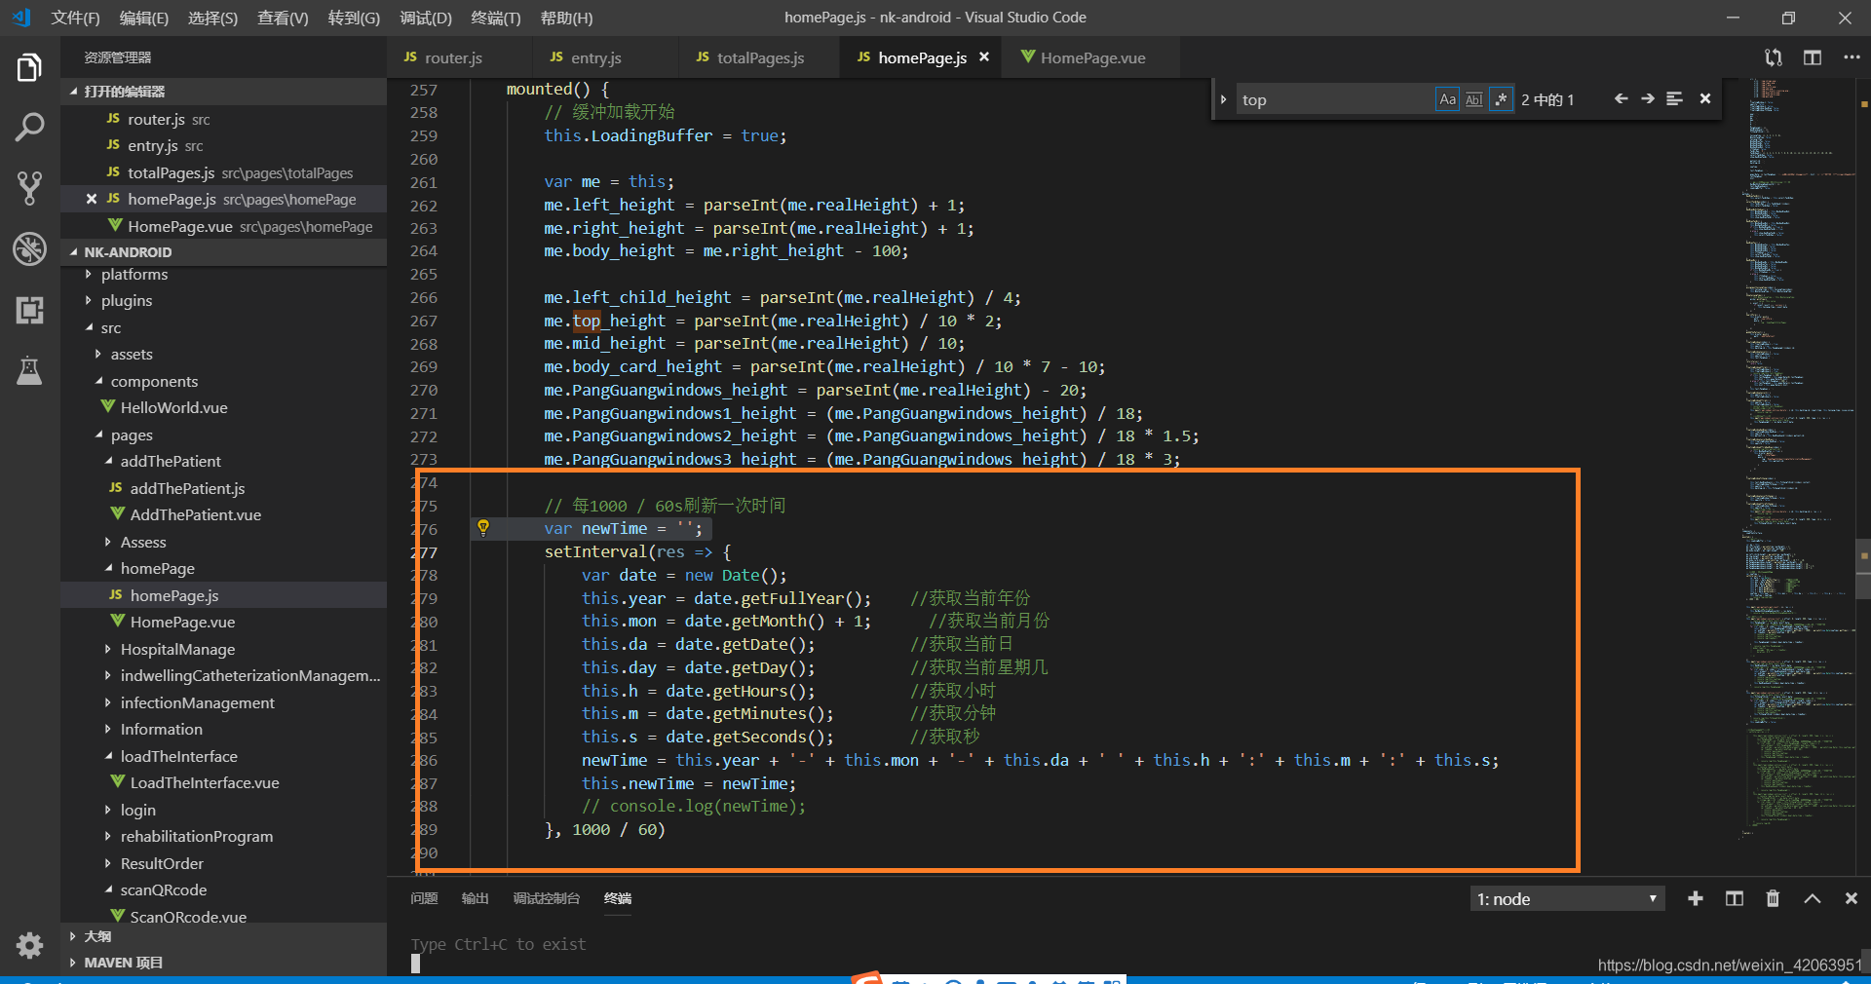Click the compare changes icon in editor toolbar

click(1774, 57)
